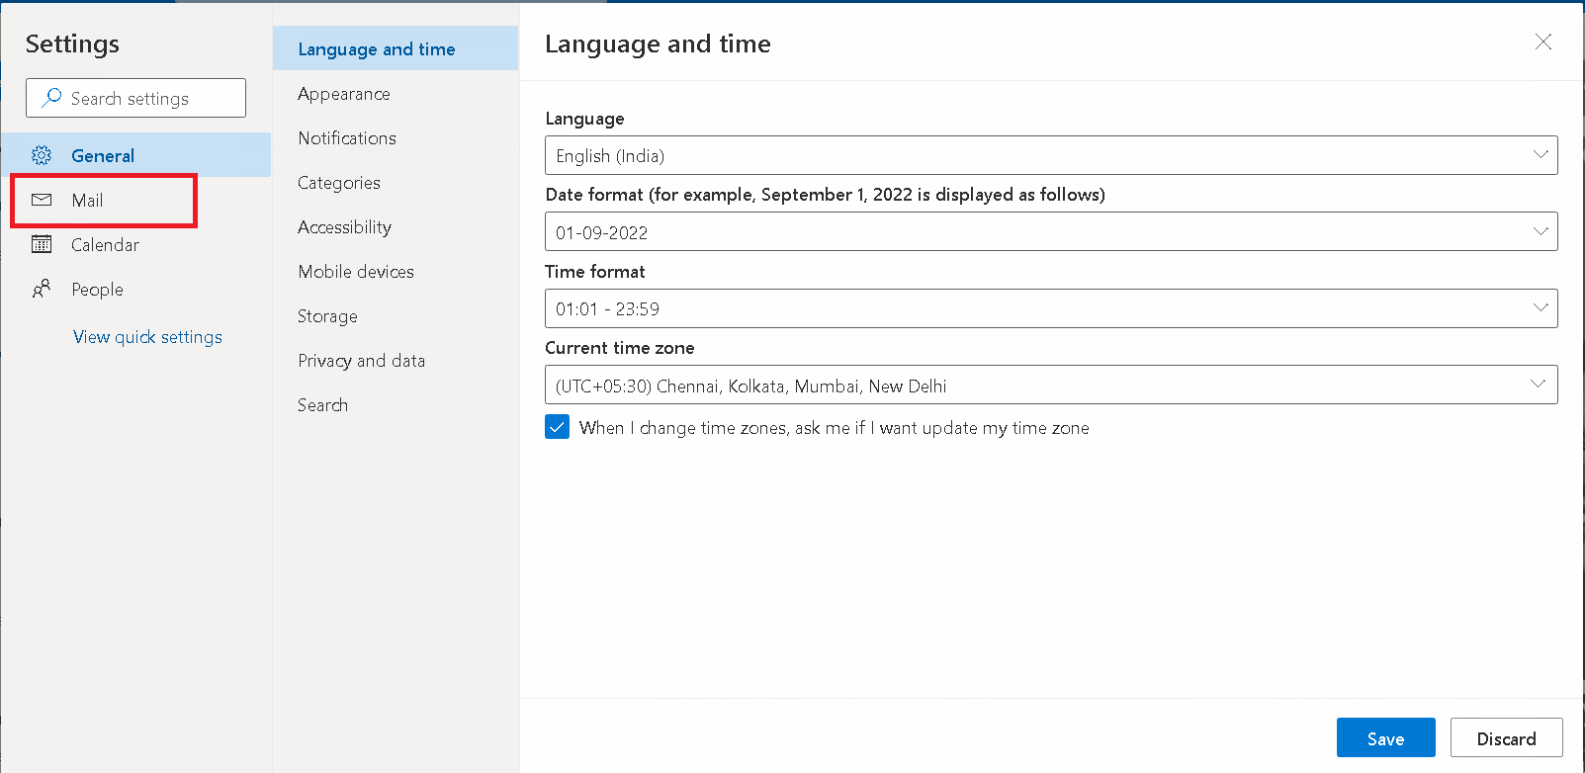Click the People contacts icon
The image size is (1585, 773).
tap(42, 289)
